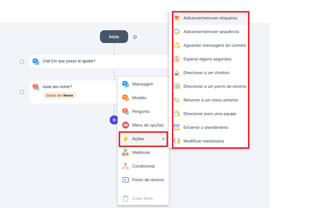The width and height of the screenshot is (328, 208).
Task: Click the Direcionar a um chatbot icon
Action: [177, 73]
